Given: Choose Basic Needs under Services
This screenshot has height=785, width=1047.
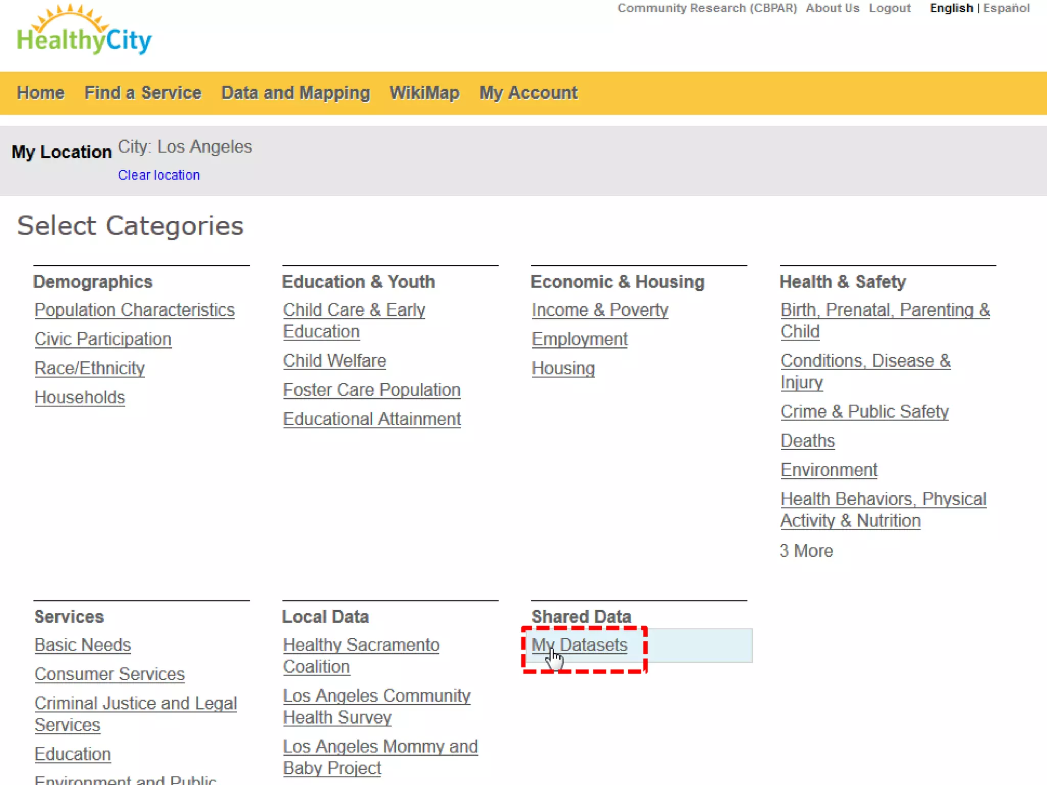Looking at the screenshot, I should (x=83, y=645).
